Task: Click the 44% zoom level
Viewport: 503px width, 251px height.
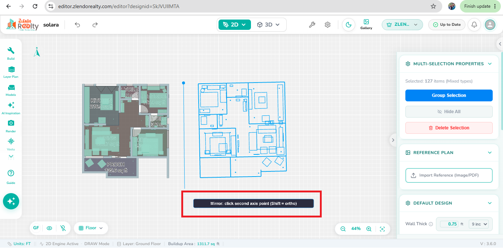Action: point(356,229)
